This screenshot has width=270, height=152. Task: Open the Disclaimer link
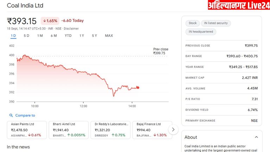[x=71, y=28]
